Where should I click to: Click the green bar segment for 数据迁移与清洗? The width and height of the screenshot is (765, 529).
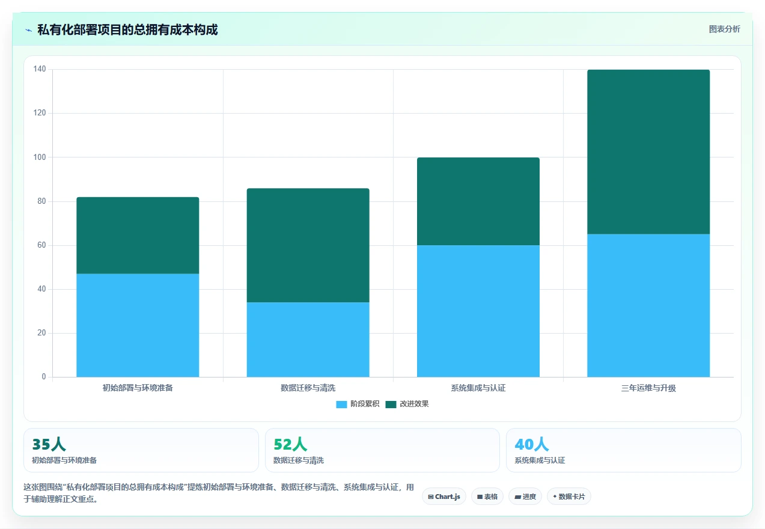308,245
